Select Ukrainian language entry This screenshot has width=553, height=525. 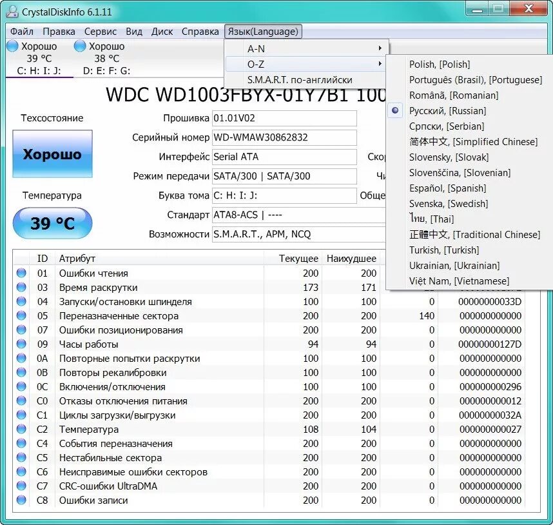click(x=469, y=265)
